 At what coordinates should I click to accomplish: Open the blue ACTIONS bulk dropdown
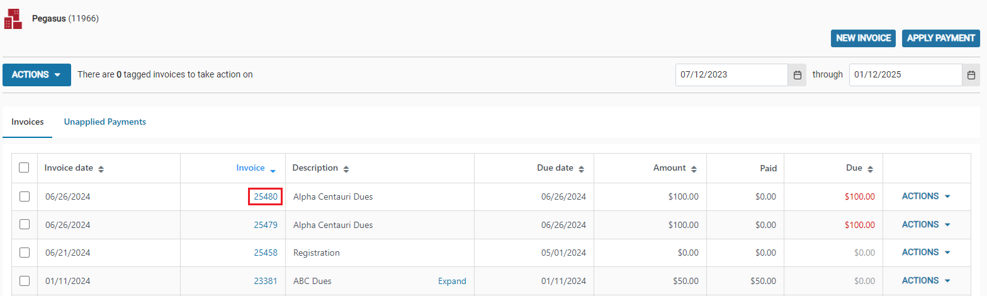pyautogui.click(x=37, y=74)
